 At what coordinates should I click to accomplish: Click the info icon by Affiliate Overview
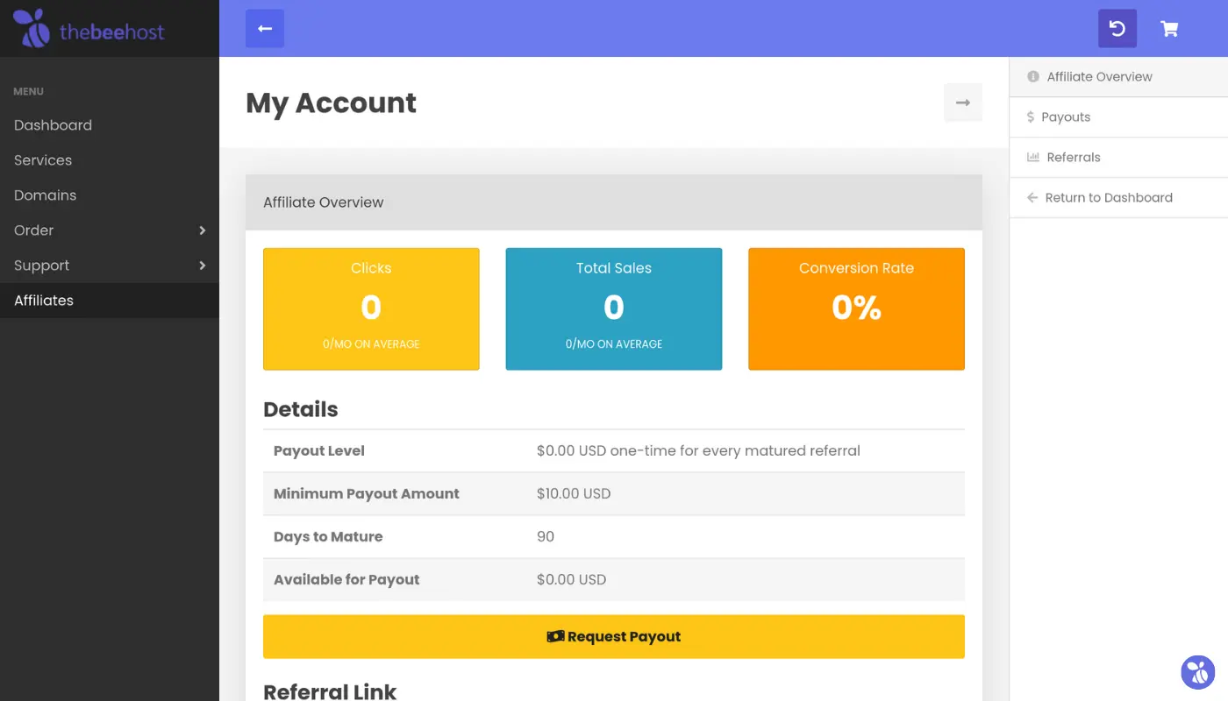click(x=1032, y=77)
